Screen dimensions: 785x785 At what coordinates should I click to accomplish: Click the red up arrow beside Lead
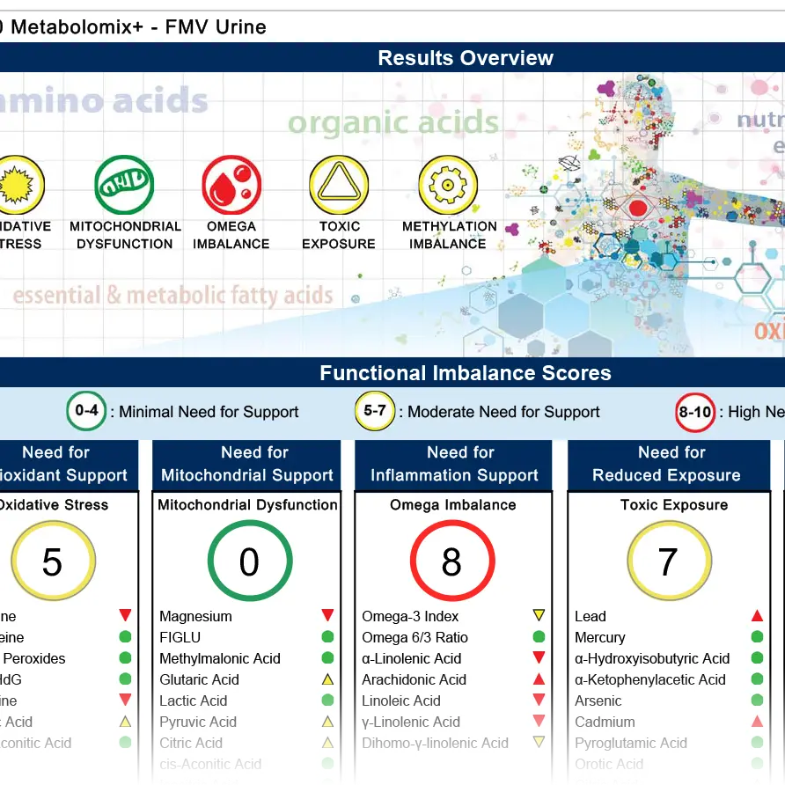[x=757, y=616]
